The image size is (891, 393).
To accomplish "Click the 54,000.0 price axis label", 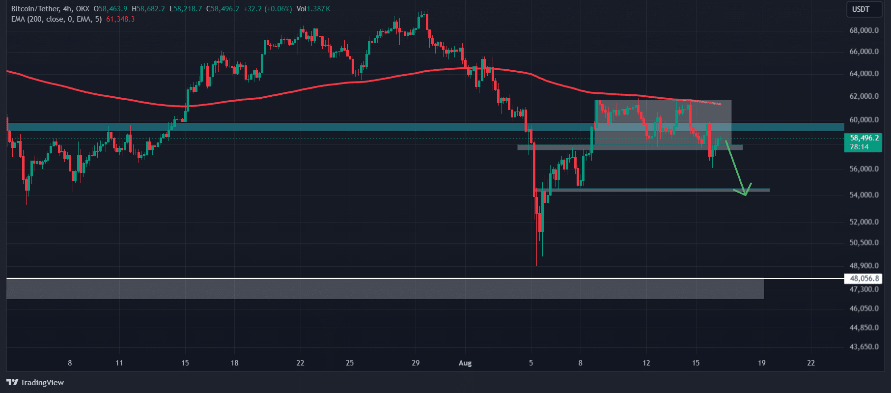I will [x=864, y=195].
